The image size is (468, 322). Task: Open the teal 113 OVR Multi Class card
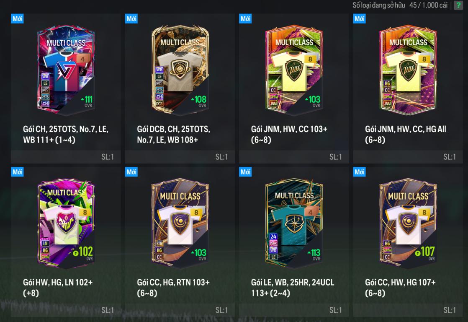tap(294, 223)
